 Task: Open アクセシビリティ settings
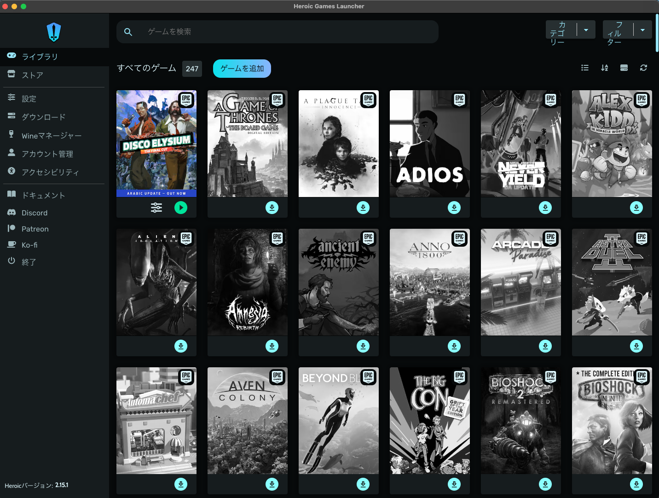[54, 172]
